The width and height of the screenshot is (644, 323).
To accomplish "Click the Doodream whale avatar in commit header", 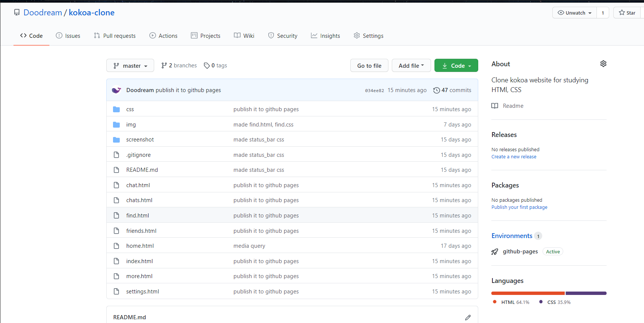I will tap(116, 90).
